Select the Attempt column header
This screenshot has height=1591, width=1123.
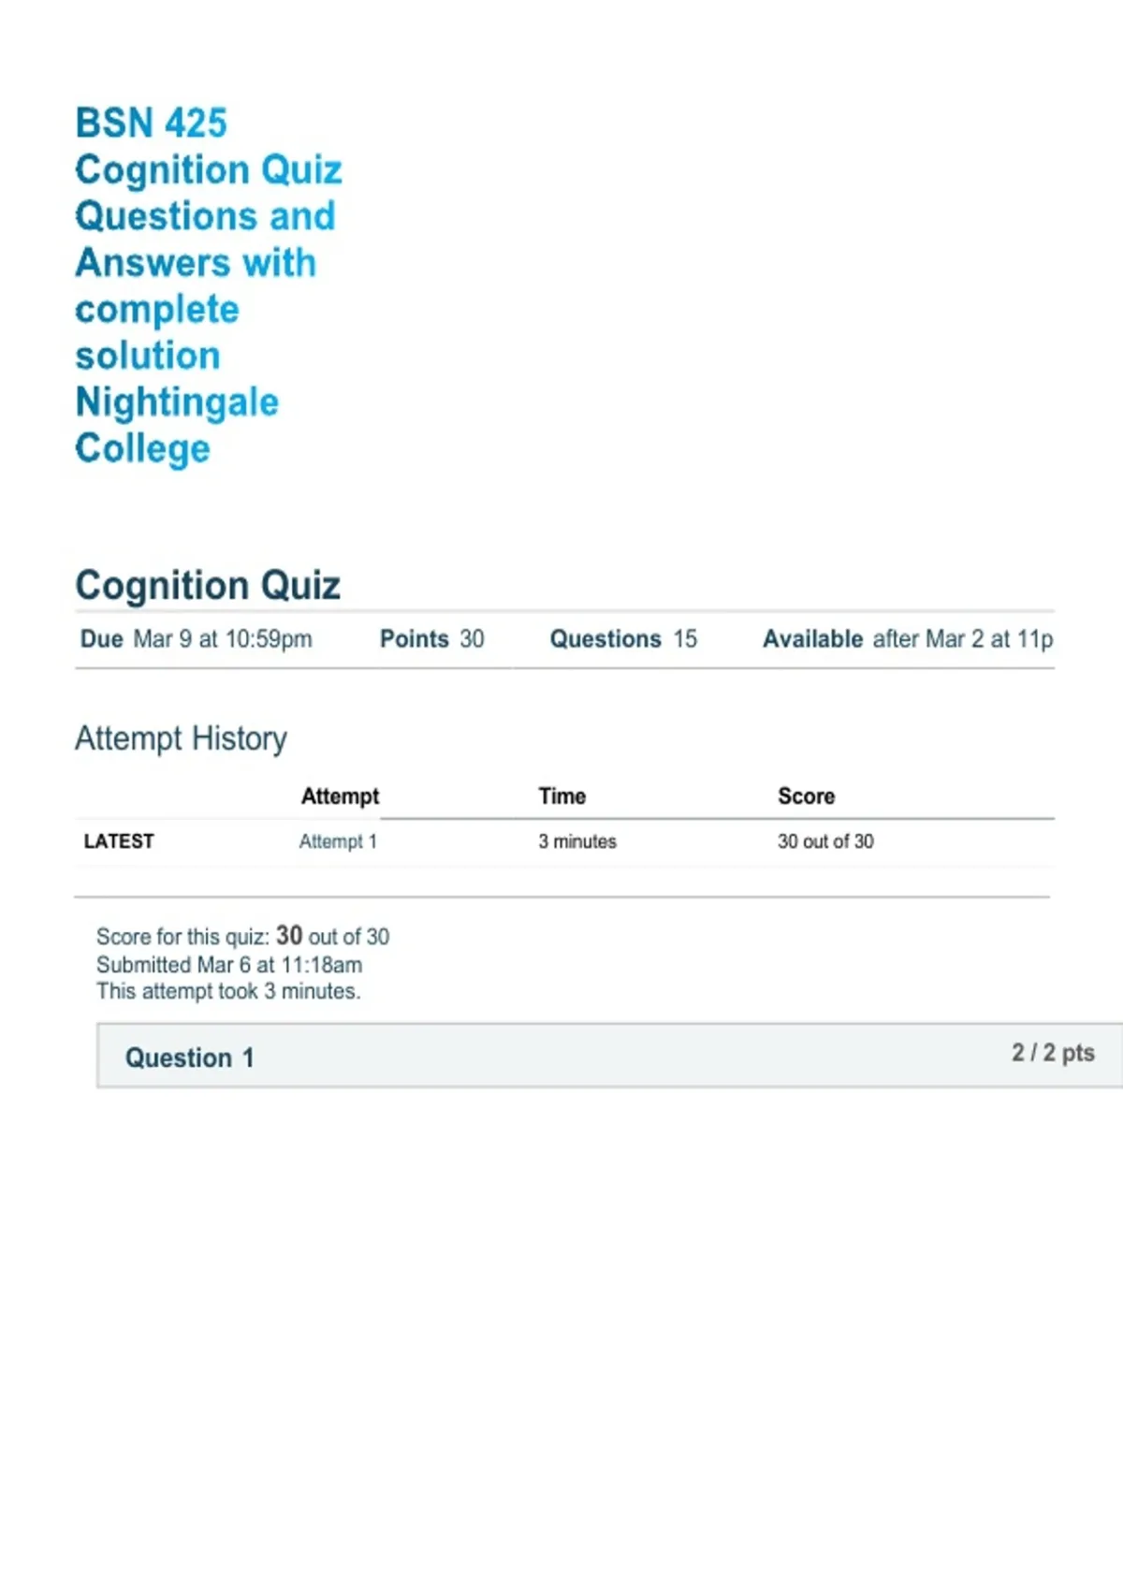[x=340, y=796]
